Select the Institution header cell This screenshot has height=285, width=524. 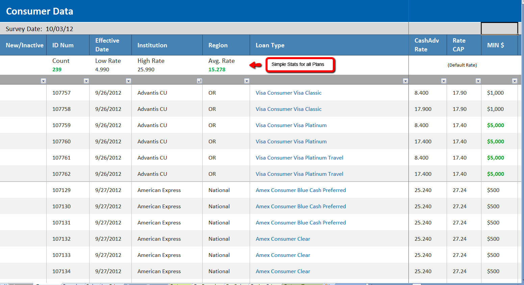click(x=167, y=45)
